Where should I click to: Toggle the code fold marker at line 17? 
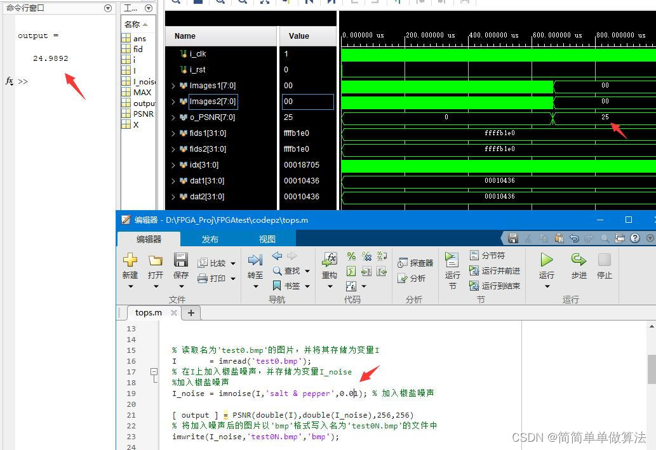coord(154,371)
